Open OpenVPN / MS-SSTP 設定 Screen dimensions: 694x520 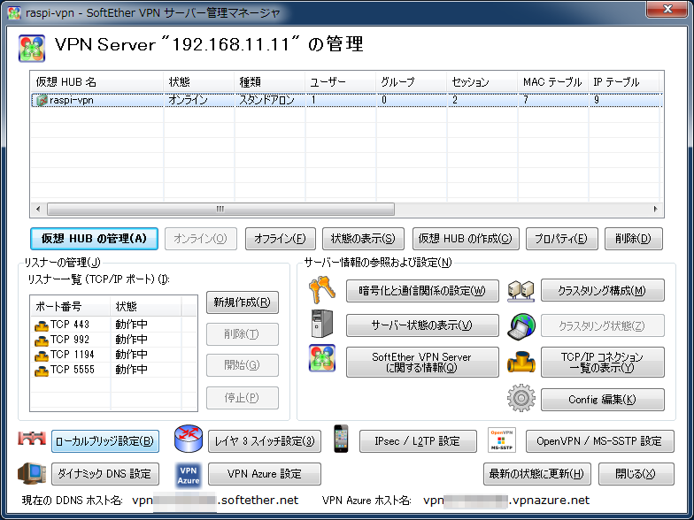click(x=600, y=441)
